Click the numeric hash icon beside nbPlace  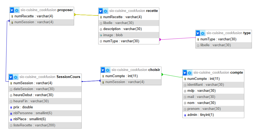tap(11, 119)
